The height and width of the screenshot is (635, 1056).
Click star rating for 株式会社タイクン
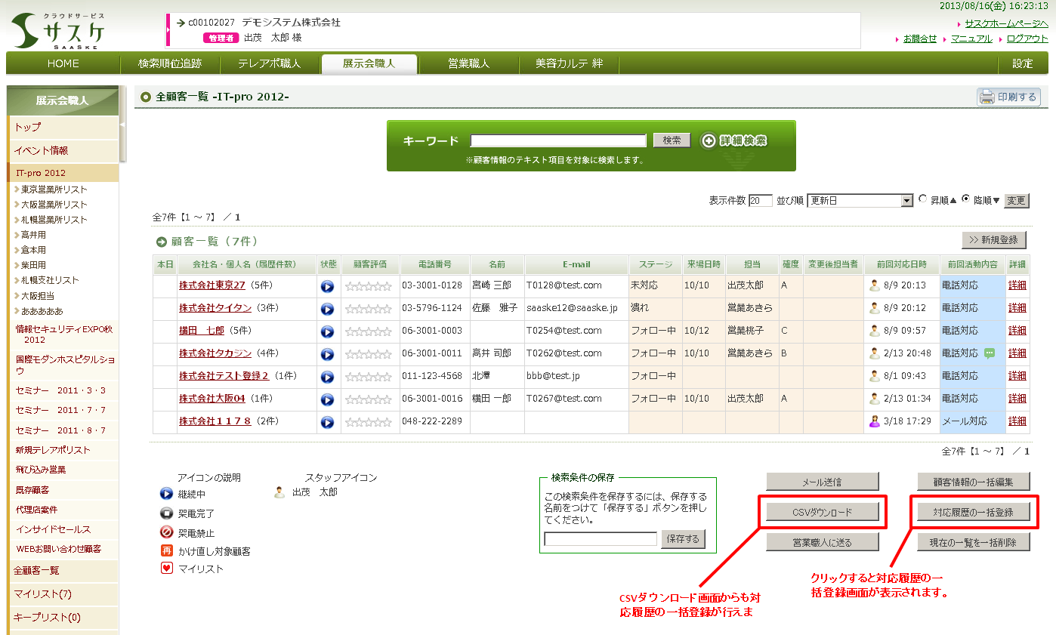pos(368,309)
